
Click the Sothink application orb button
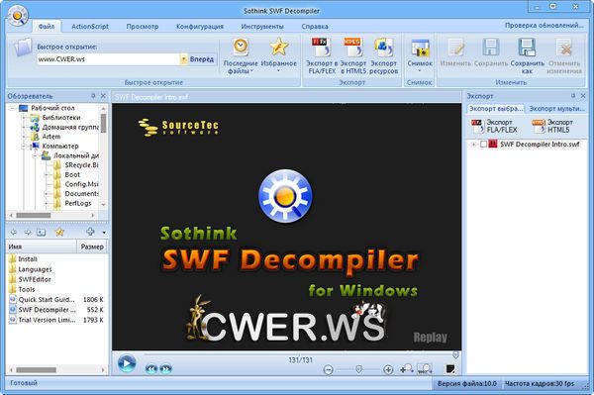tap(18, 15)
